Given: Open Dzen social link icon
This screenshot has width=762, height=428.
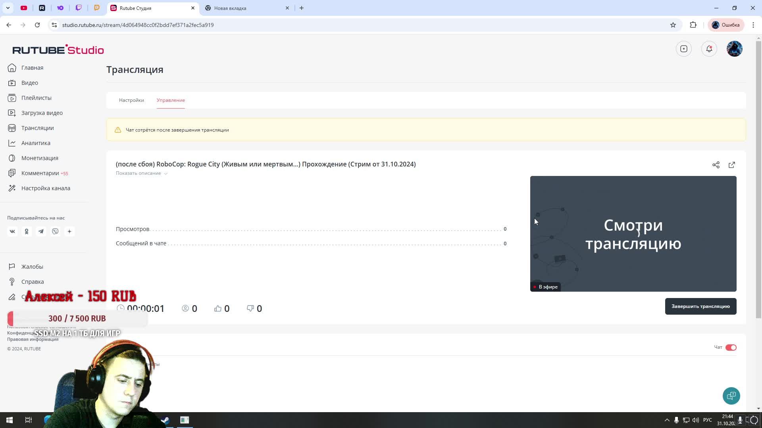Looking at the screenshot, I should coord(69,231).
